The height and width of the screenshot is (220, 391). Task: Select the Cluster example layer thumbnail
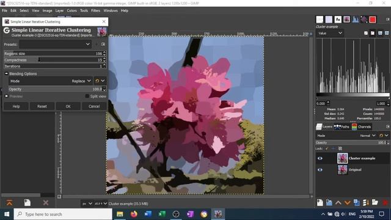pyautogui.click(x=342, y=158)
